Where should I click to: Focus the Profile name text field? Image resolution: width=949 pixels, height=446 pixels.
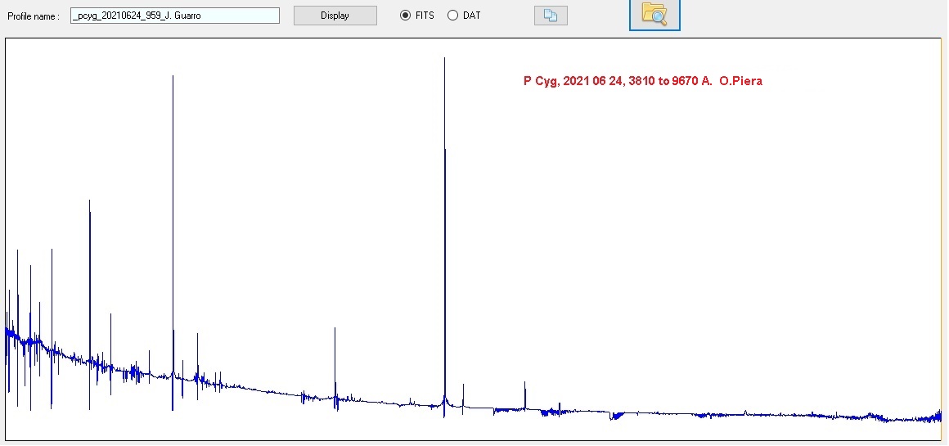[x=175, y=16]
